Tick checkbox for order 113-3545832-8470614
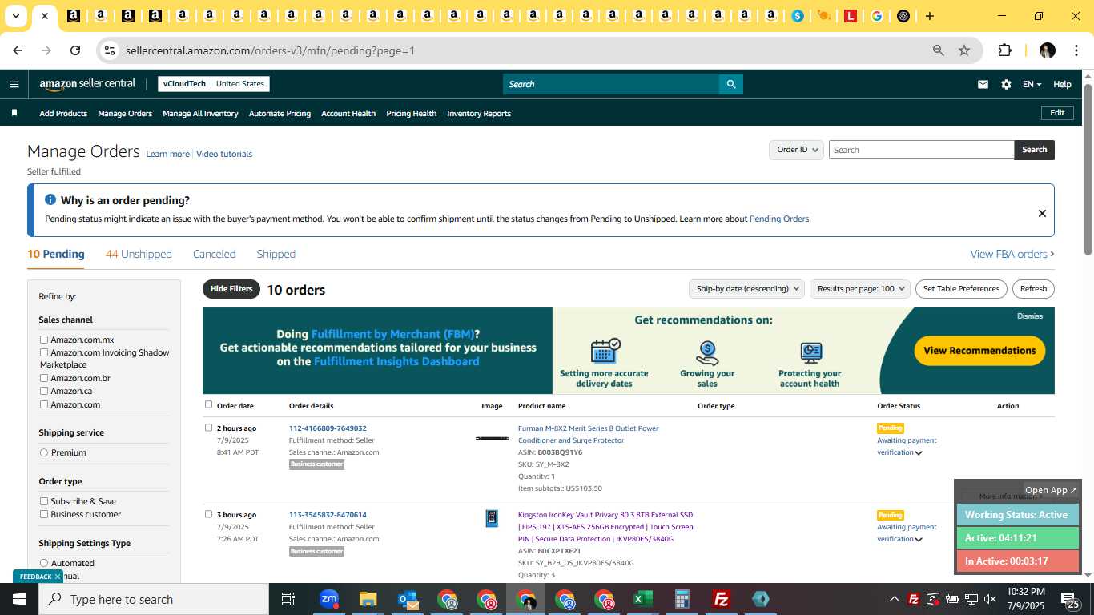This screenshot has height=615, width=1094. tap(209, 514)
